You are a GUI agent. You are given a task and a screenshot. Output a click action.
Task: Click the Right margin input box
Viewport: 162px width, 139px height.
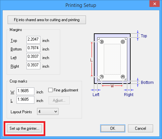33,65
